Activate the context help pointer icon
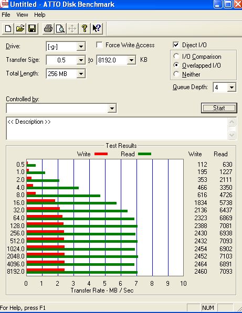The height and width of the screenshot is (313, 242). pos(97,28)
